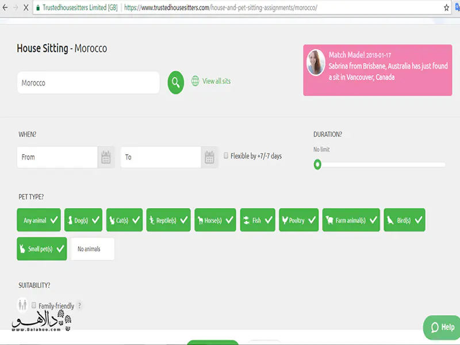Toggle the Bird(s) pet type filter
This screenshot has width=460, height=345.
404,220
